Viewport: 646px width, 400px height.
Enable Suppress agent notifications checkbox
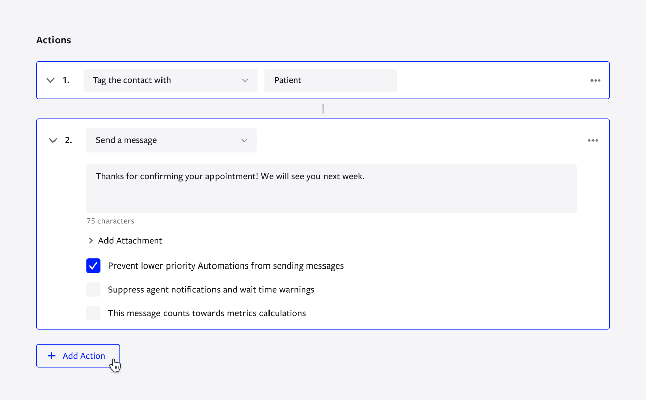point(93,290)
